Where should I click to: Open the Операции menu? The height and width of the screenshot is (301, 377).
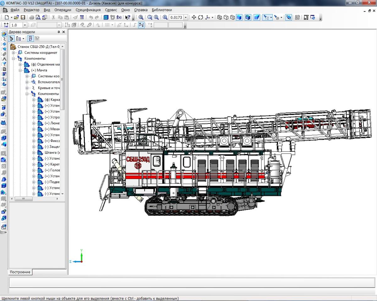(63, 10)
